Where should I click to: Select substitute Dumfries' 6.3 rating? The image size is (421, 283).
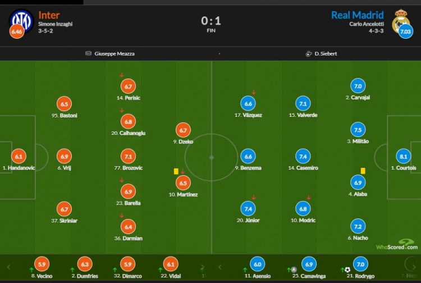coord(85,264)
